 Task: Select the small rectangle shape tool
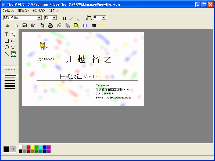(x=13, y=41)
